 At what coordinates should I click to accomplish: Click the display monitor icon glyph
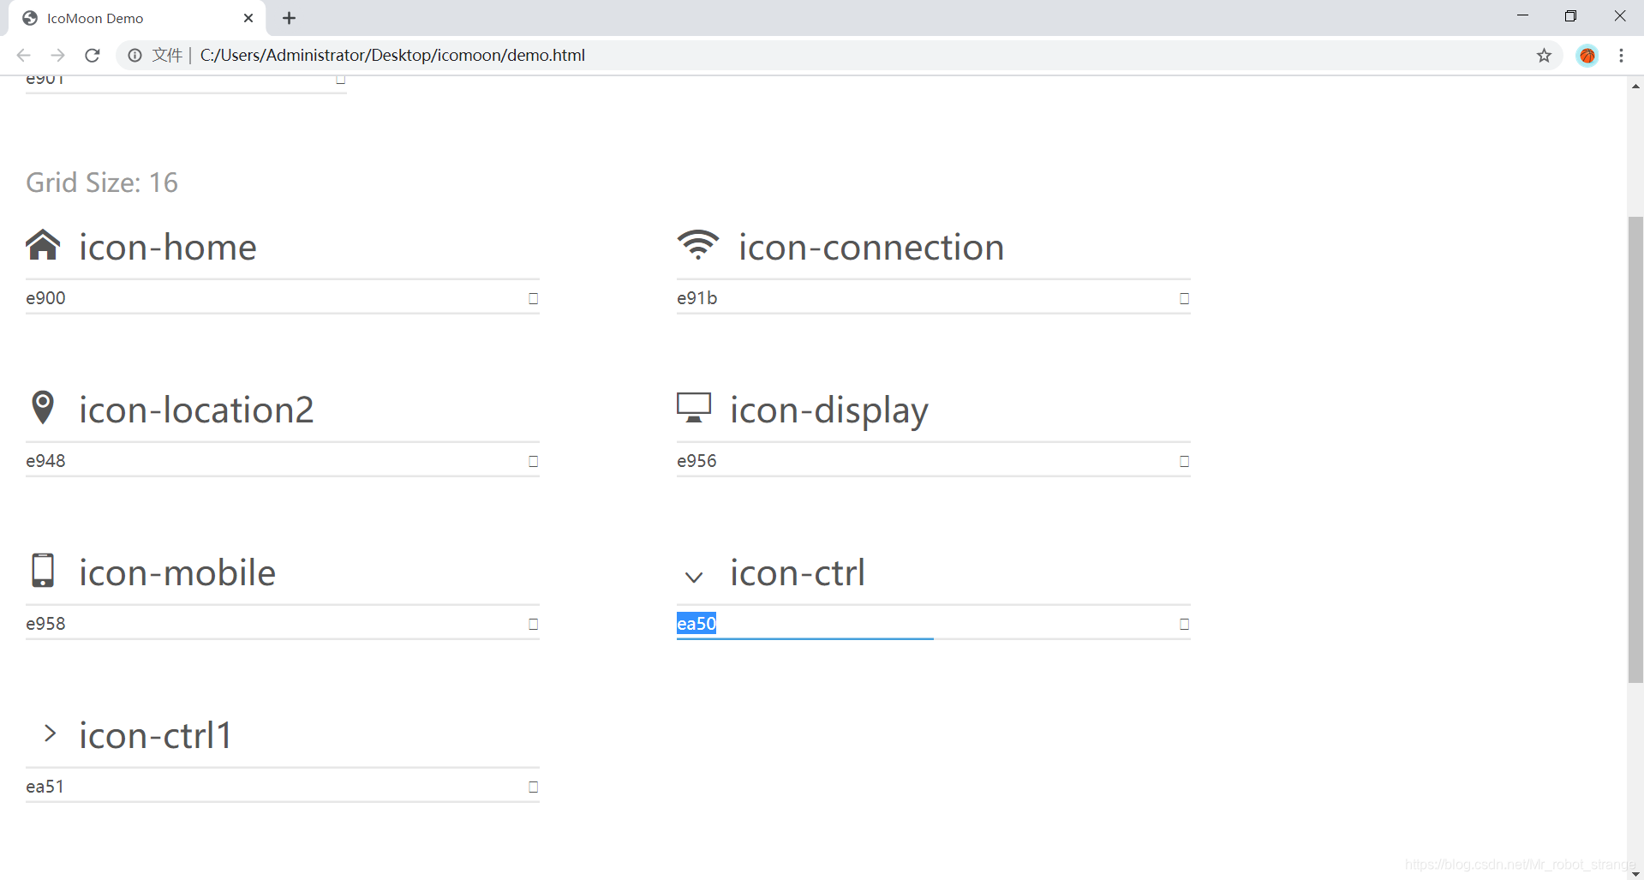[x=694, y=408]
